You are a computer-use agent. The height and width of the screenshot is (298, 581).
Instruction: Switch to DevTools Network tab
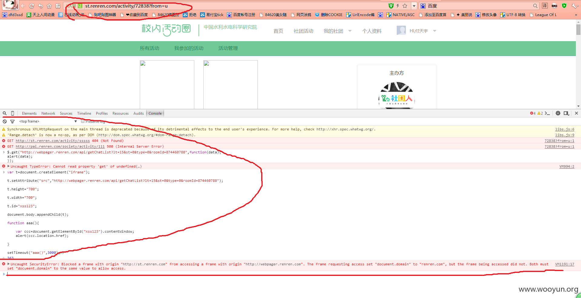pyautogui.click(x=48, y=113)
